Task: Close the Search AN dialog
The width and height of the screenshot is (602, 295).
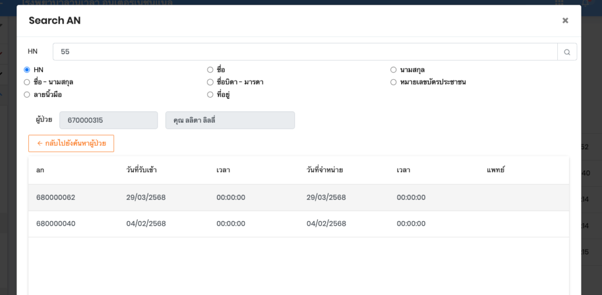Action: click(x=565, y=21)
